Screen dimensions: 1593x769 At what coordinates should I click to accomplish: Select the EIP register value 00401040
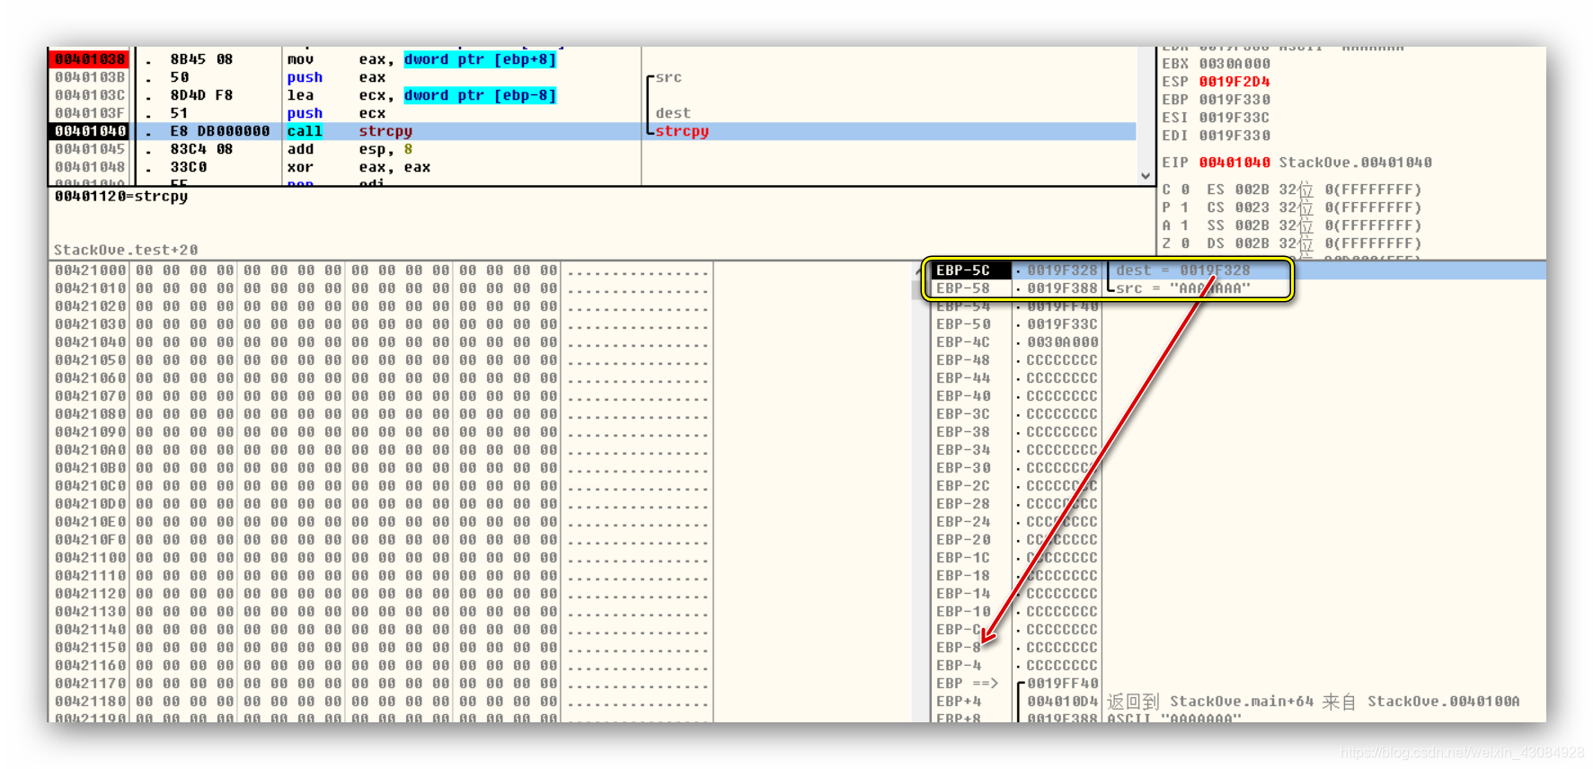pos(1235,163)
